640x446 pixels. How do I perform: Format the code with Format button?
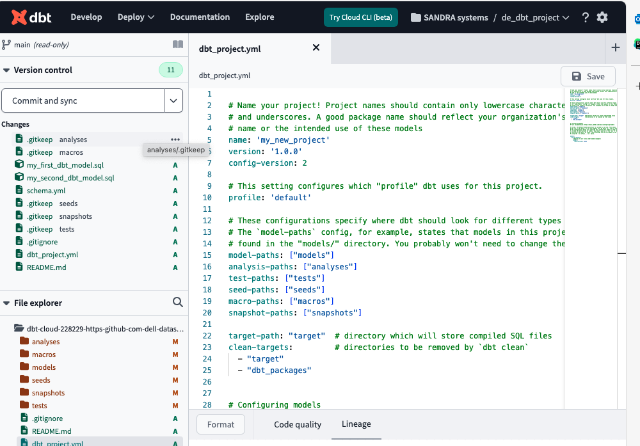(x=221, y=424)
